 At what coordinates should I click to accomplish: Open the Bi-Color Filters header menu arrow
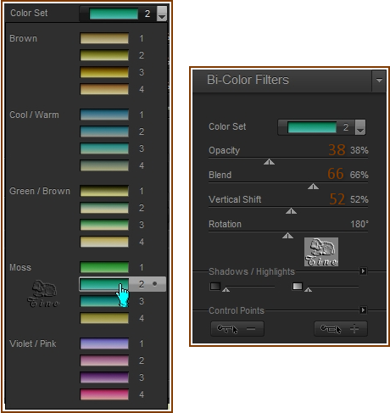[x=379, y=81]
